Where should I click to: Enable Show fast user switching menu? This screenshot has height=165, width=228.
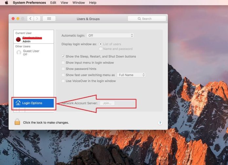[63, 75]
